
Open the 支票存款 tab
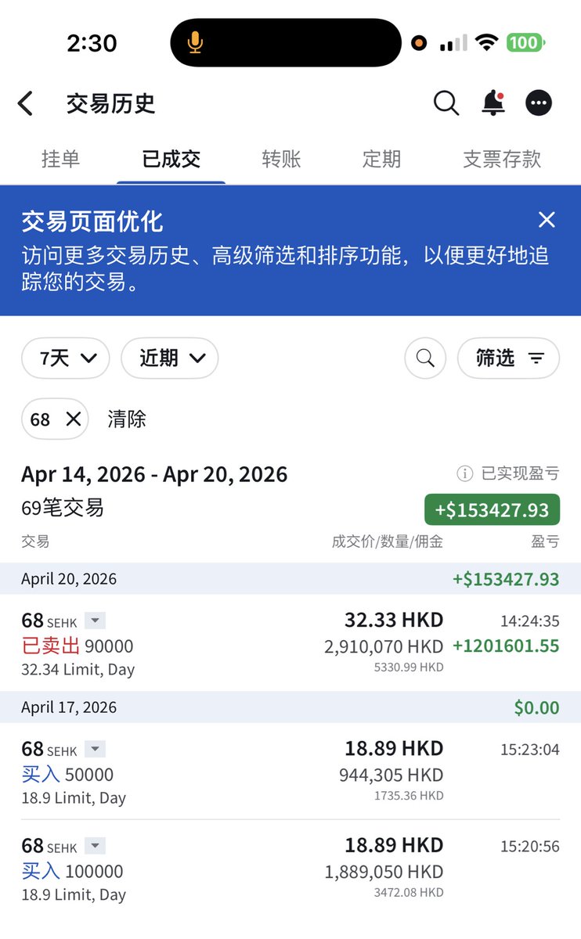tap(502, 159)
